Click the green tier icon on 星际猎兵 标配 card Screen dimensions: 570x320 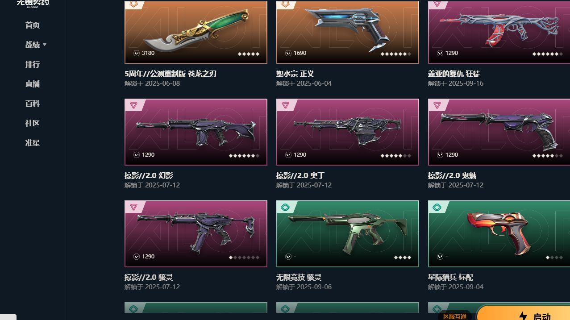(x=437, y=207)
